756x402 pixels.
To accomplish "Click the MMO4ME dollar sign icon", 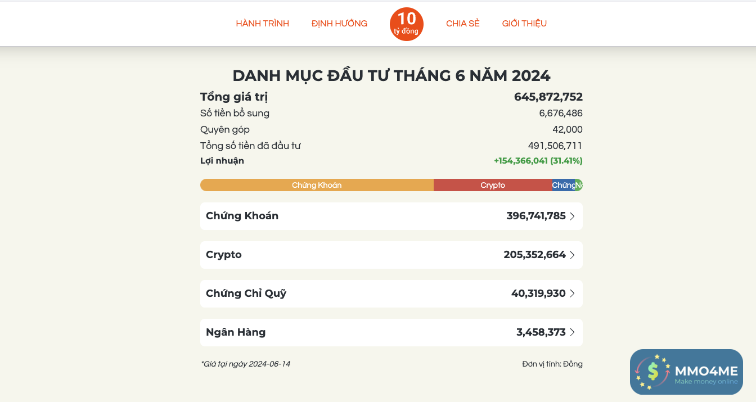I will pos(652,371).
